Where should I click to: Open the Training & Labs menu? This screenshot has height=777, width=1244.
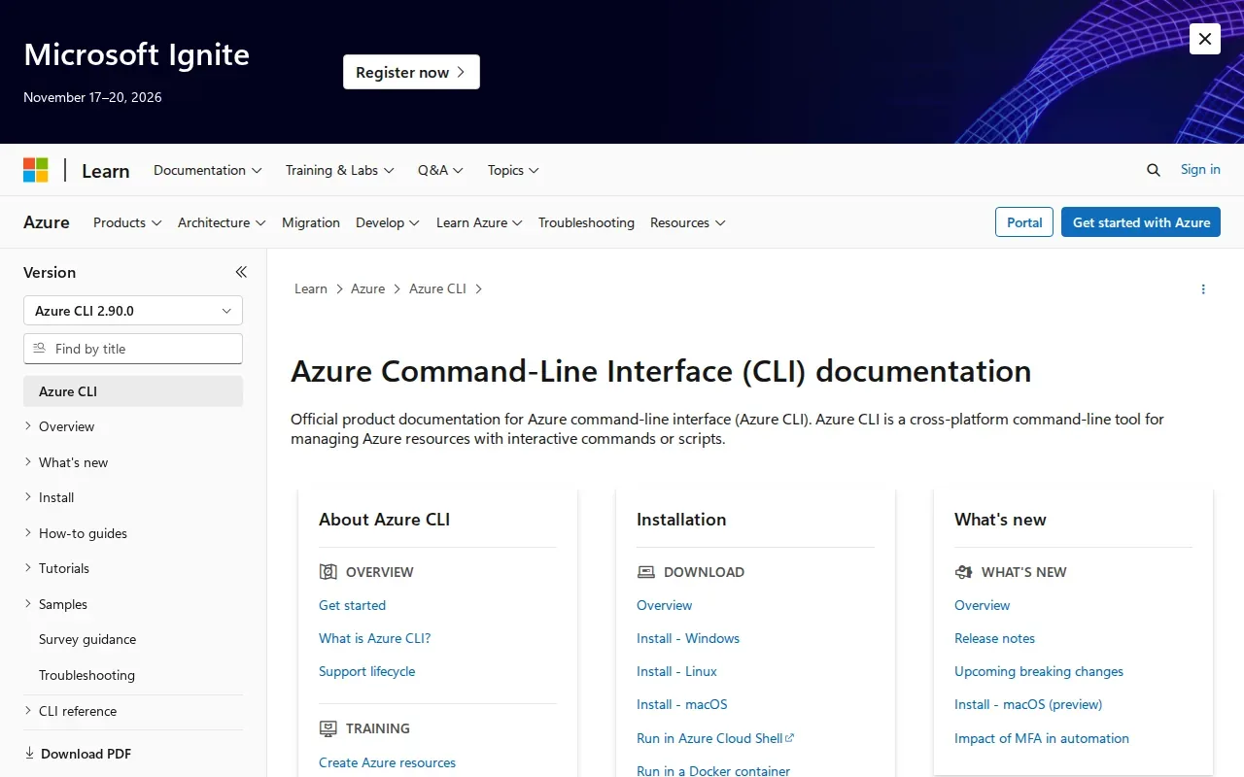340,170
